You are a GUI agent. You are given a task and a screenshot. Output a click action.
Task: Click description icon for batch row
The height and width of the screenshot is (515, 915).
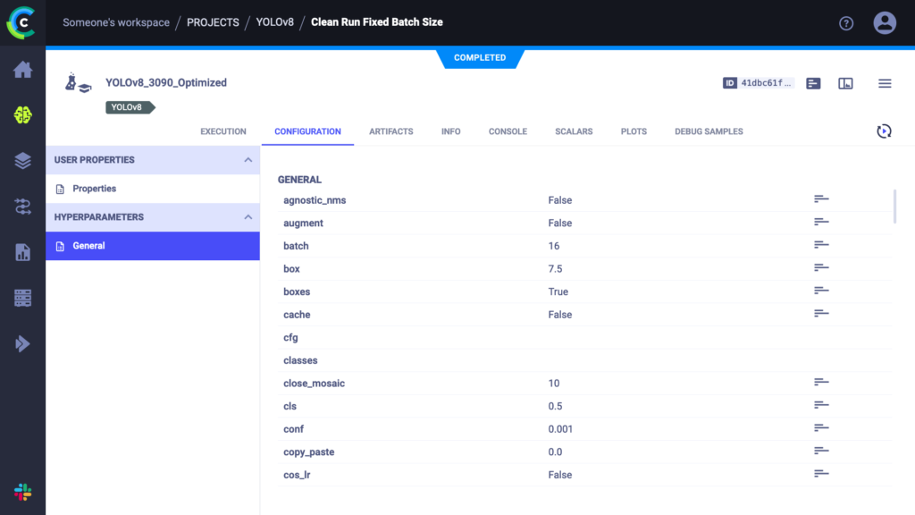point(821,245)
